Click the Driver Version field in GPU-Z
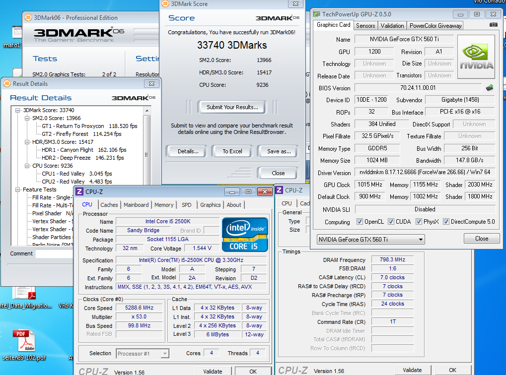506x375 pixels. click(425, 172)
